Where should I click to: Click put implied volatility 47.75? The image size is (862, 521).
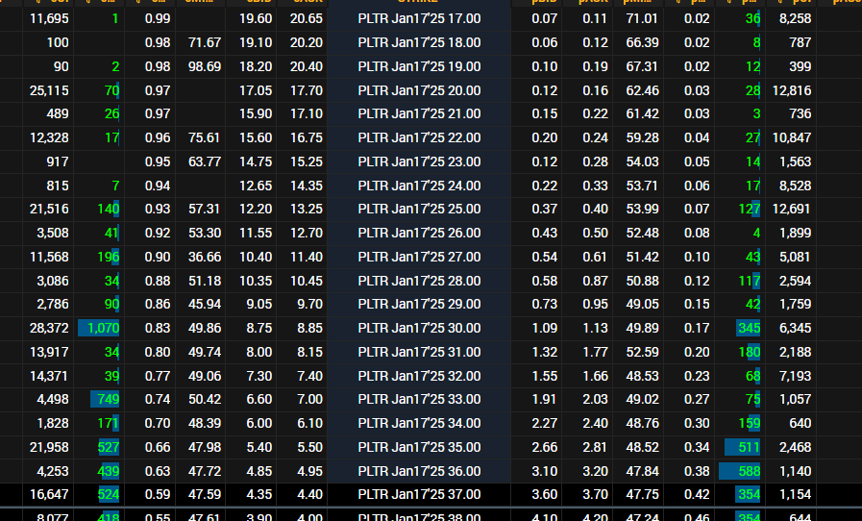[x=642, y=495]
